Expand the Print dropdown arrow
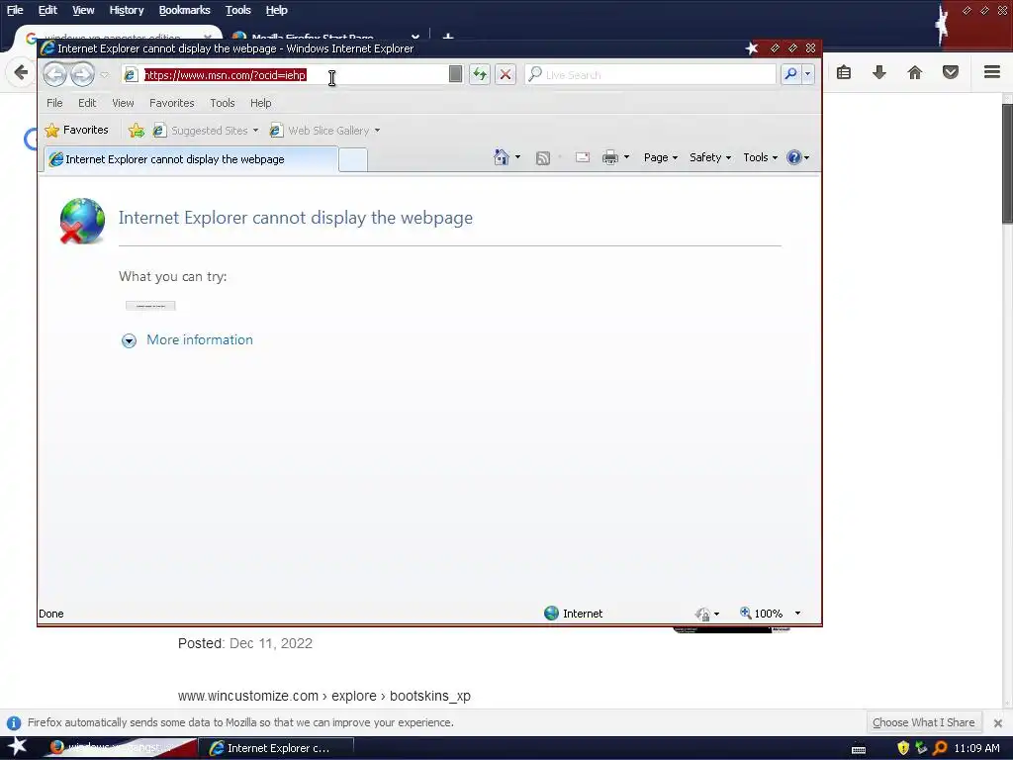The image size is (1013, 760). pyautogui.click(x=626, y=157)
